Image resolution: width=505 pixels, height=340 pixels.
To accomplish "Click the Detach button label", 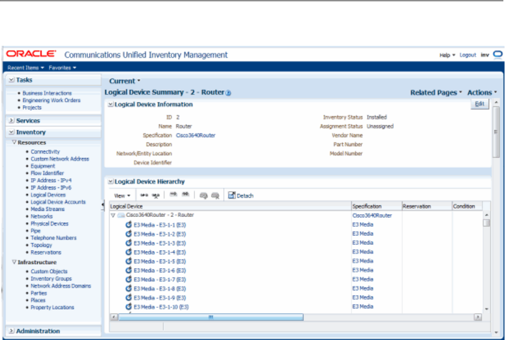I will [245, 196].
